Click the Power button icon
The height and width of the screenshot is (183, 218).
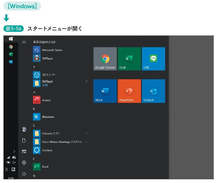pyautogui.click(x=24, y=174)
